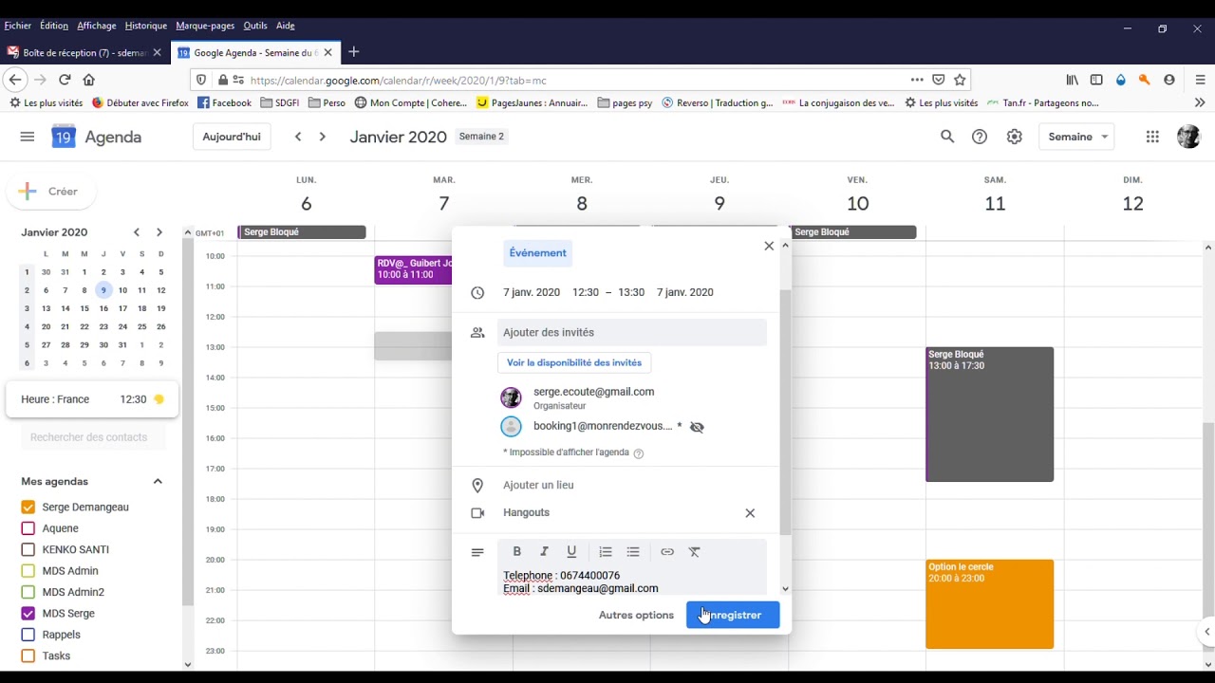1215x683 pixels.
Task: Open the Semaine view dropdown
Action: tap(1076, 137)
